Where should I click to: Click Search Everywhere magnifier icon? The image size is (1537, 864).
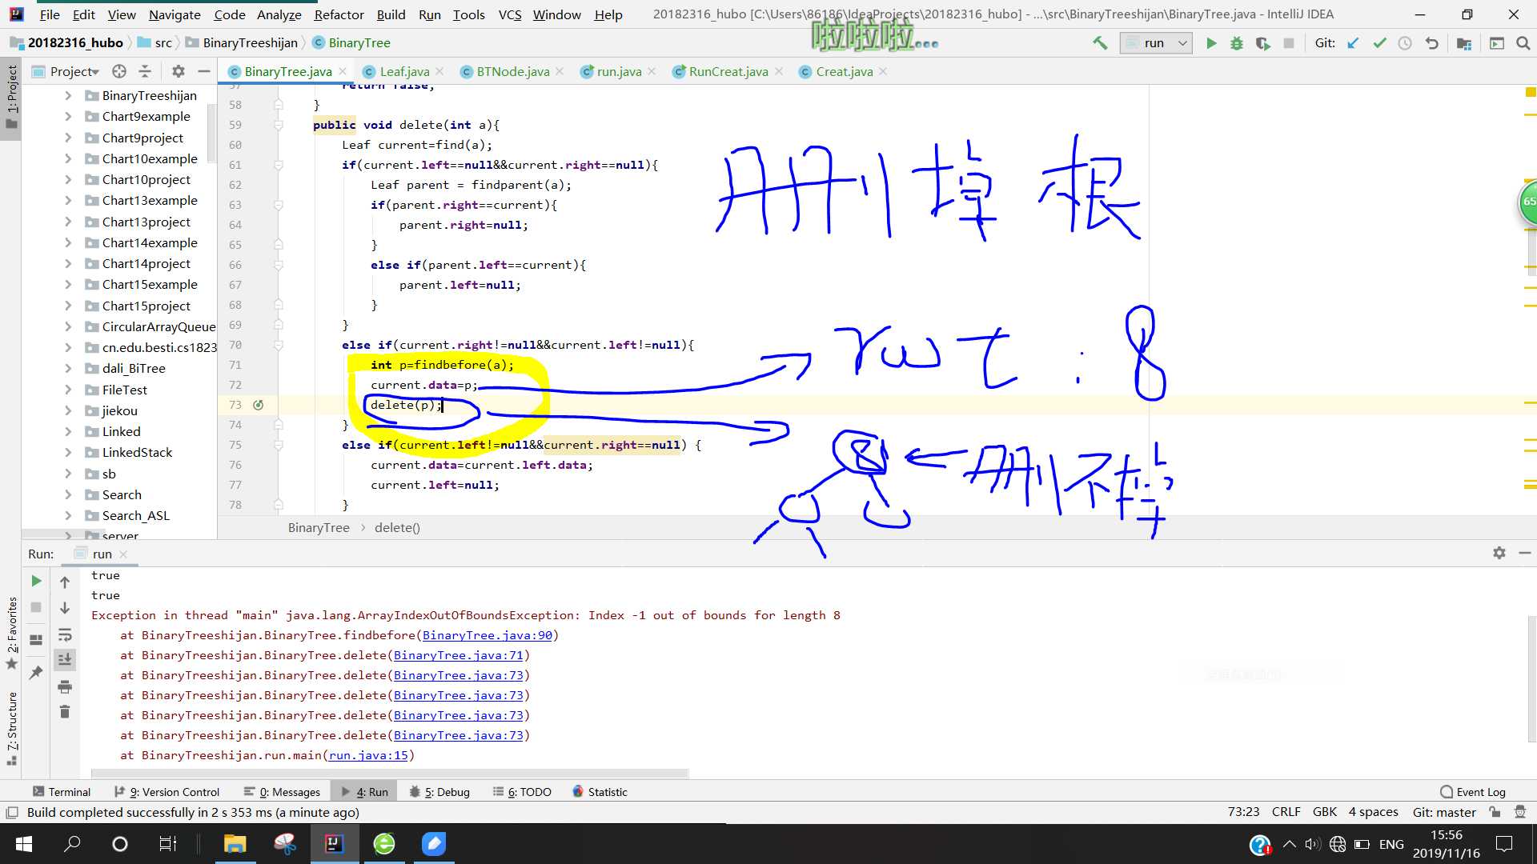(1523, 43)
